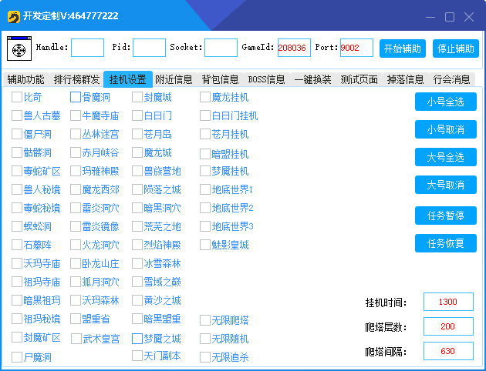
Task: Click the 停止辅助 button
Action: pos(455,48)
